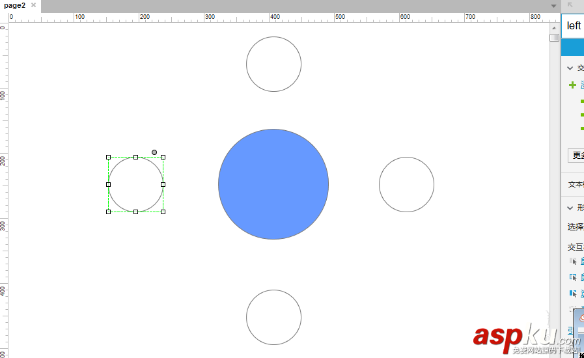584x358 pixels.
Task: Click the 更多 events button
Action: click(x=576, y=156)
